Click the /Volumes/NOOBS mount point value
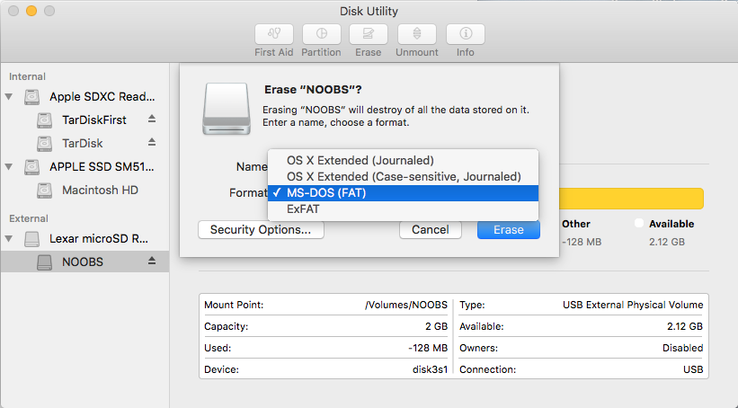Viewport: 738px width, 408px height. [406, 305]
